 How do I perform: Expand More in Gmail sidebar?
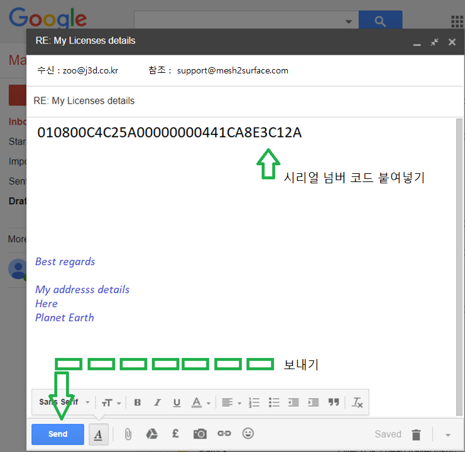[x=17, y=239]
